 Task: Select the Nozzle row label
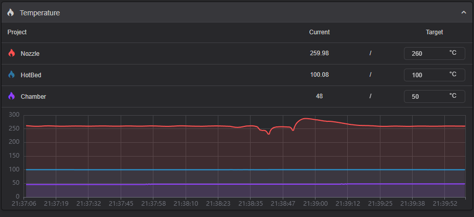[30, 53]
